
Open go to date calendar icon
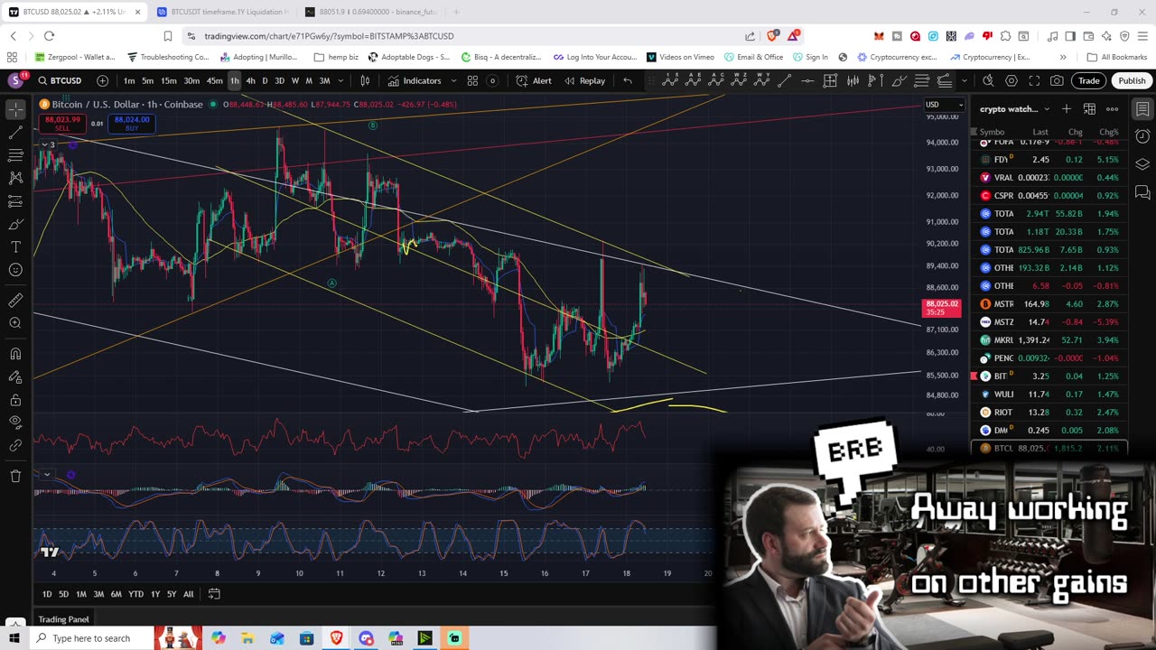pos(214,594)
